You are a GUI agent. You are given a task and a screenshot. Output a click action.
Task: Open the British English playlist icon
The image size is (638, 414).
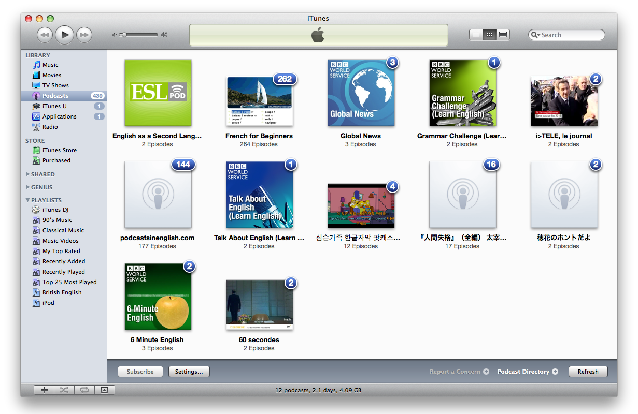coord(36,292)
